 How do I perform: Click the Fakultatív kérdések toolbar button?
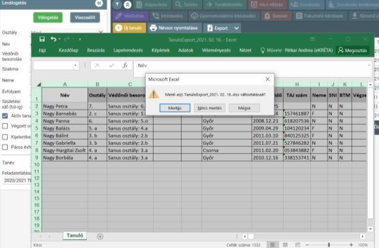coord(320,16)
